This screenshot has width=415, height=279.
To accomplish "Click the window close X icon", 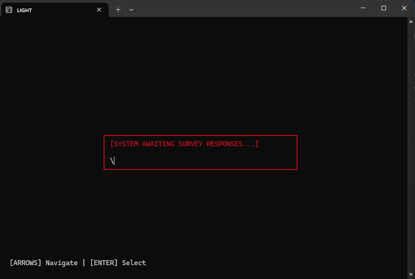I will pos(404,8).
